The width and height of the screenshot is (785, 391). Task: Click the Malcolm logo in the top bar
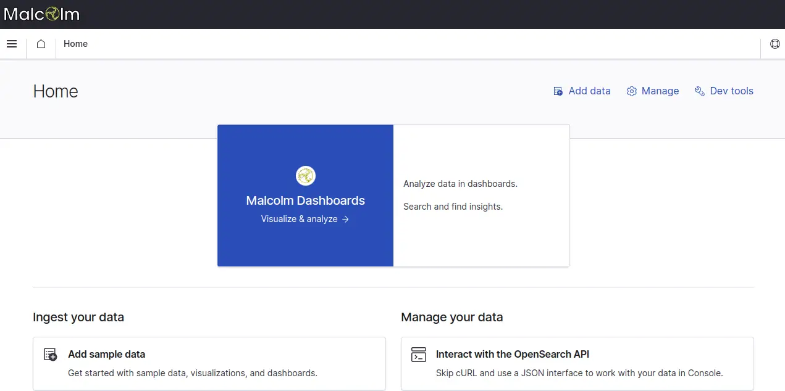click(41, 14)
